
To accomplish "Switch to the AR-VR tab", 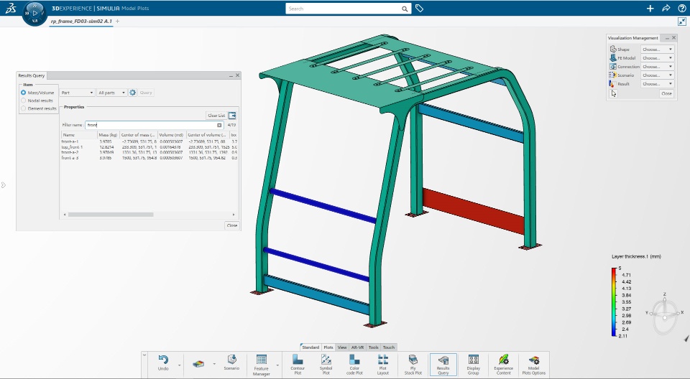I will pos(357,347).
